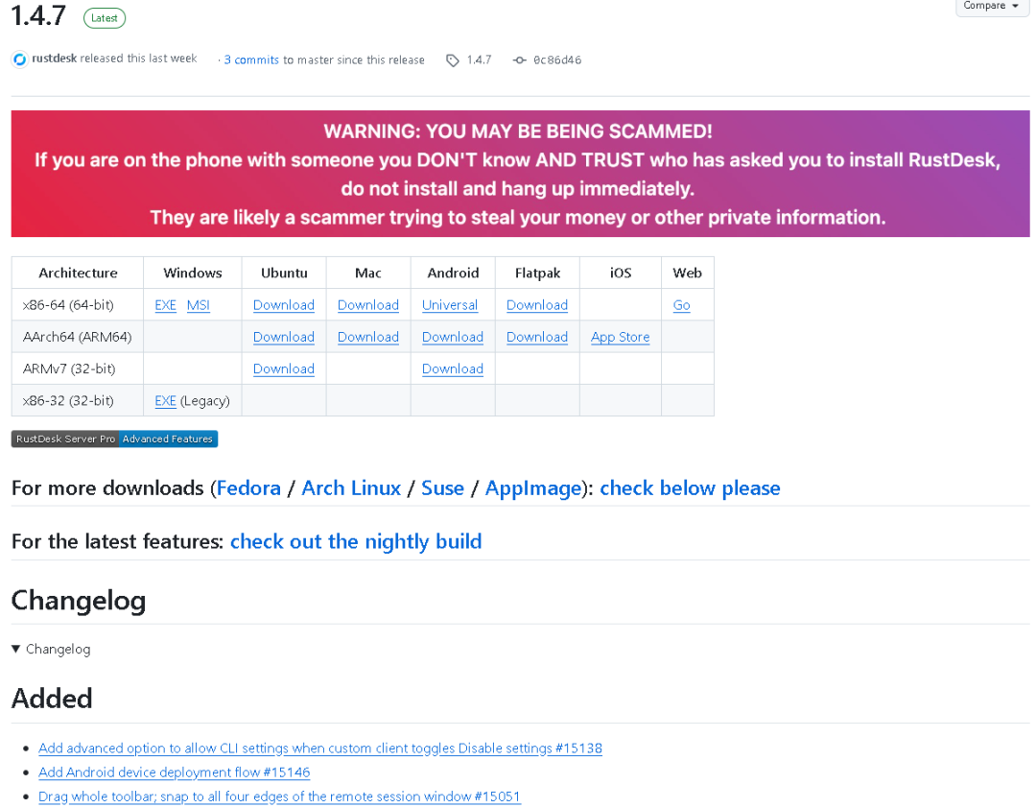This screenshot has height=808, width=1036.
Task: Open the Suse downloads link
Action: [442, 488]
